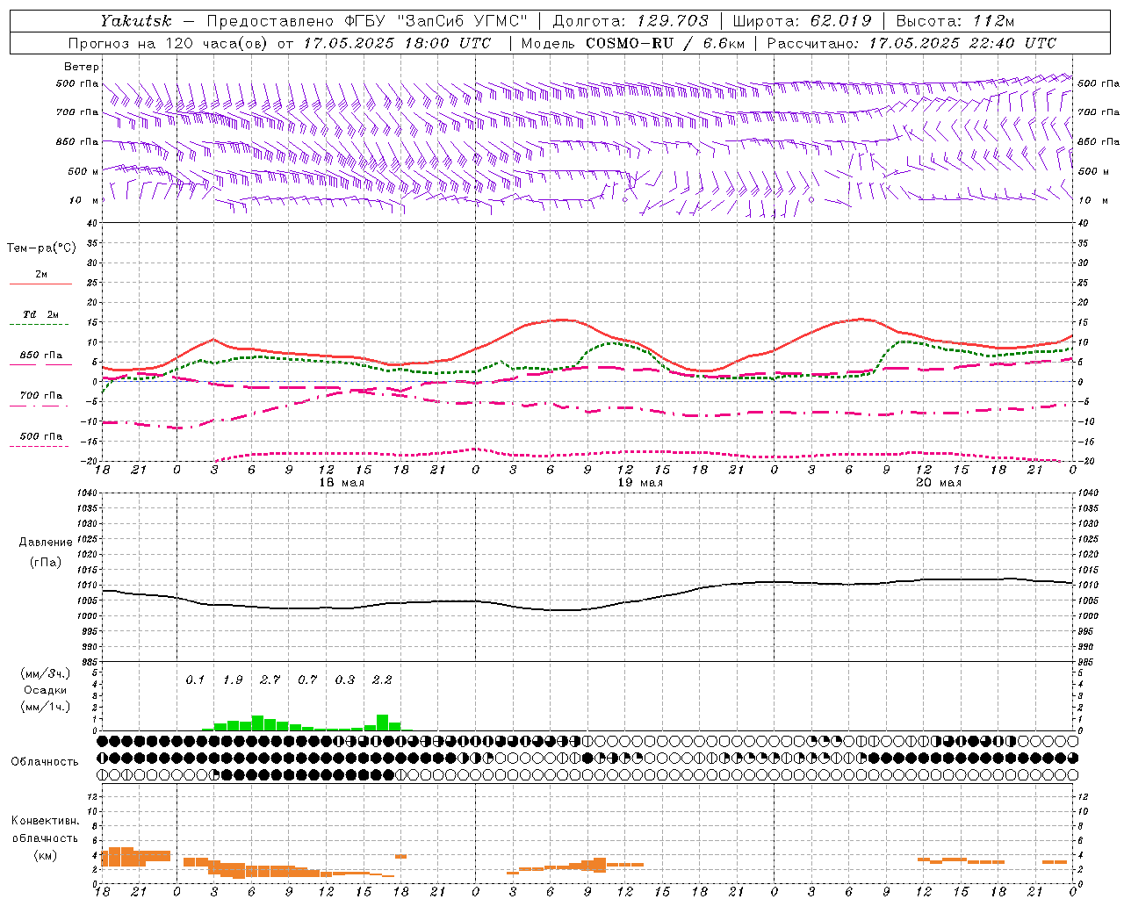
Task: Click the "Ветер" wind panel label
Action: (x=82, y=67)
